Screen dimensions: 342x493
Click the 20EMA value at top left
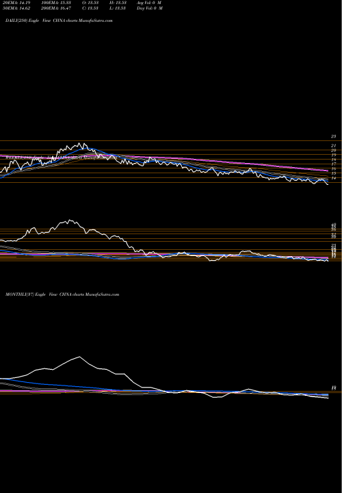(15, 3)
